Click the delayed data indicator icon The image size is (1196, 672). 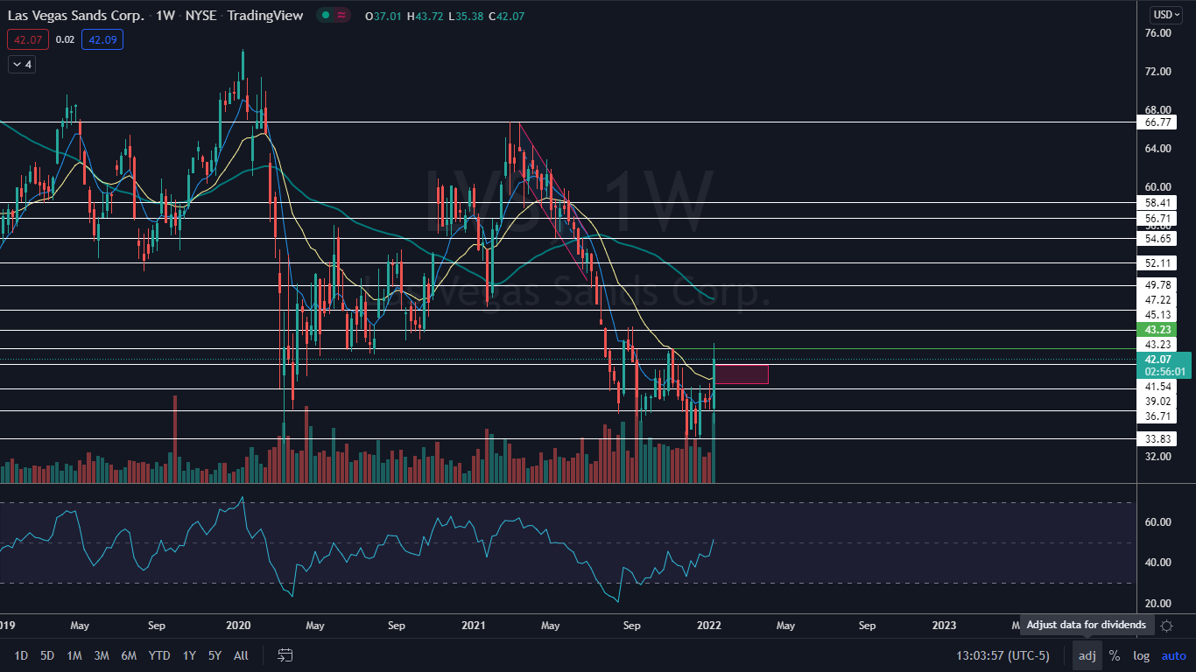340,15
